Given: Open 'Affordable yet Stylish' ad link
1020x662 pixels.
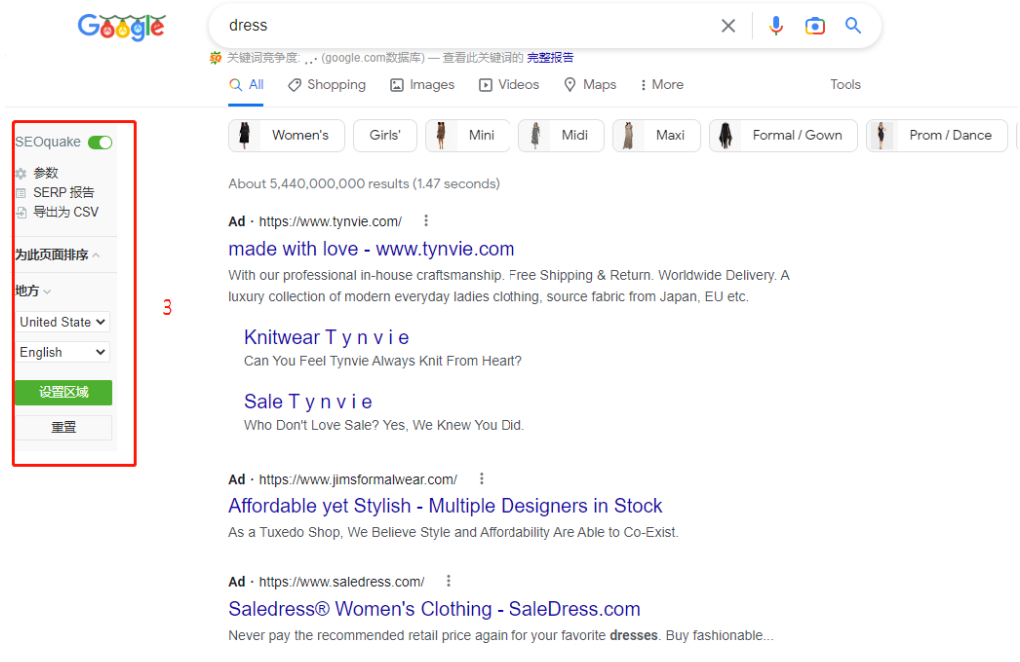Looking at the screenshot, I should pos(445,505).
